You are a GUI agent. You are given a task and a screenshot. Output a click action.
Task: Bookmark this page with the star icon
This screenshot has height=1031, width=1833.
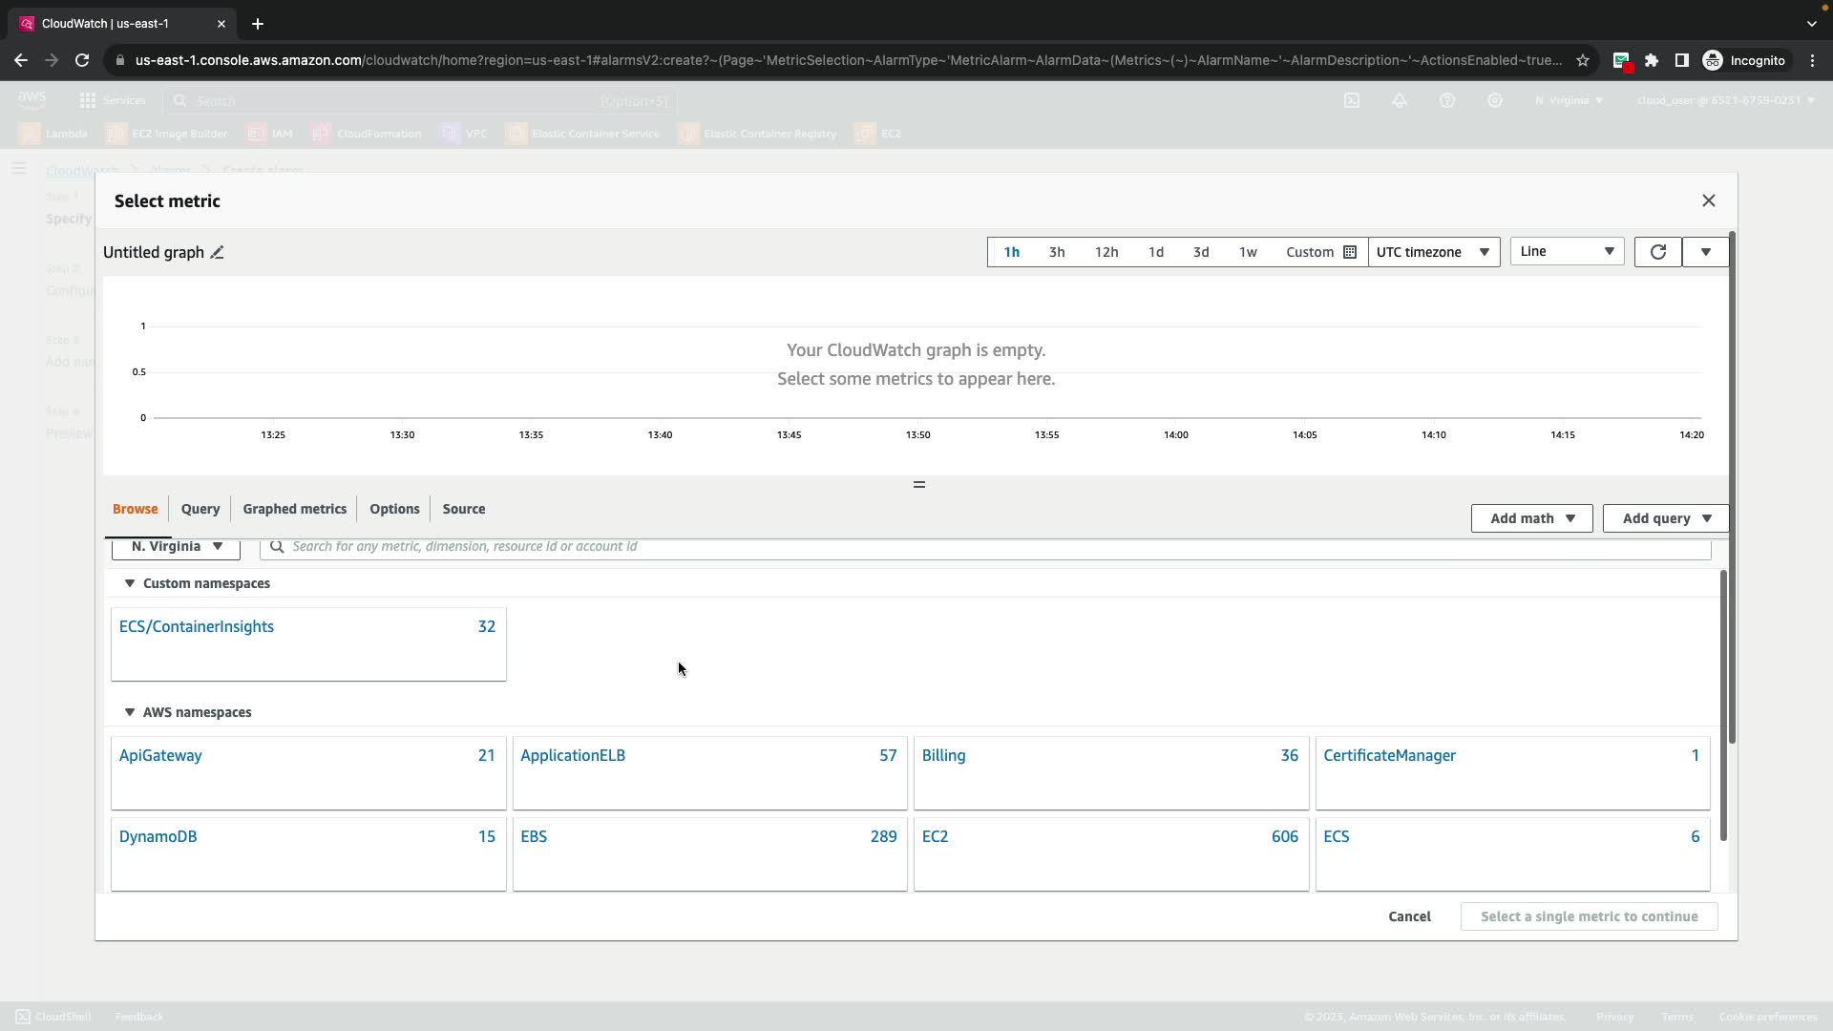[1583, 60]
